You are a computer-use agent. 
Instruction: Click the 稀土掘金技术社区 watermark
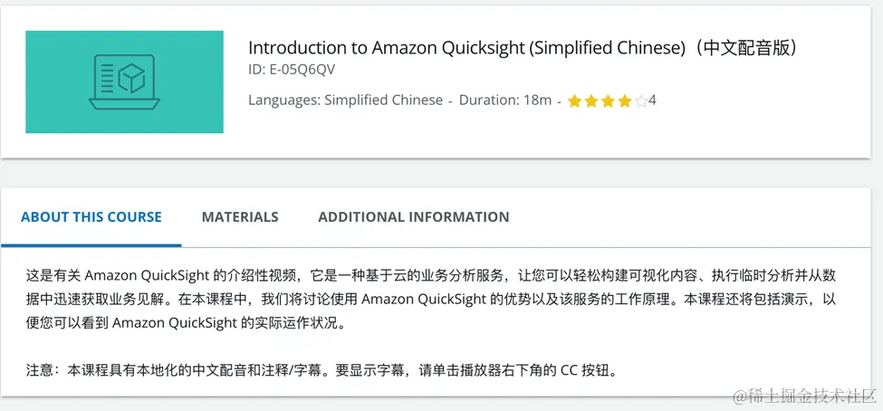(805, 396)
